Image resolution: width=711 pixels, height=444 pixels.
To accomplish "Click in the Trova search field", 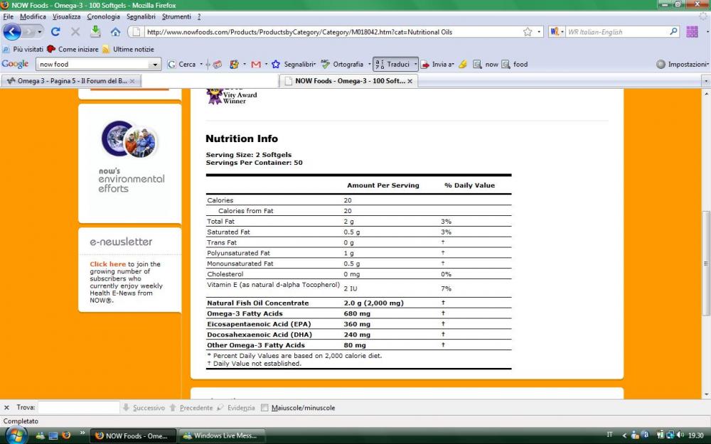I will point(78,408).
